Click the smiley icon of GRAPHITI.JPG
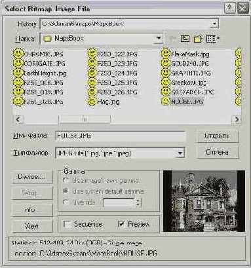Image resolution: width=251 pixels, height=268 pixels. coord(166,73)
